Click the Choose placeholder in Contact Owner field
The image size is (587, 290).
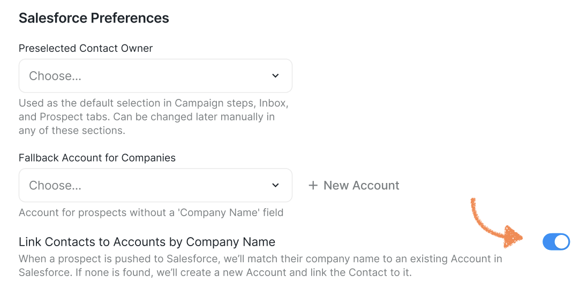click(x=55, y=76)
